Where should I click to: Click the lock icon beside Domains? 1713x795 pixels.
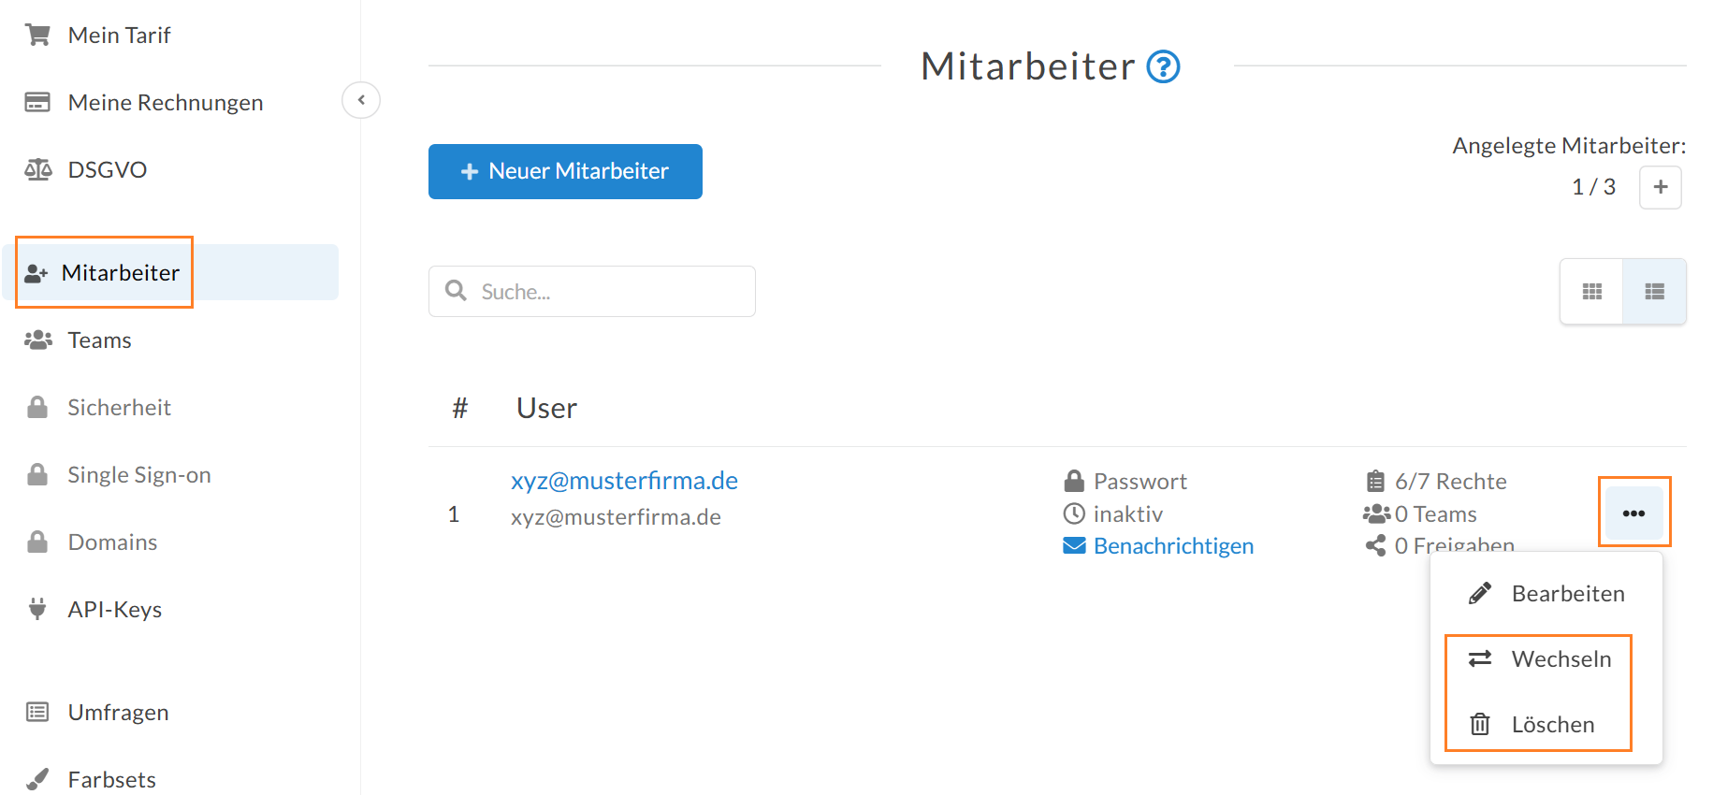click(37, 542)
